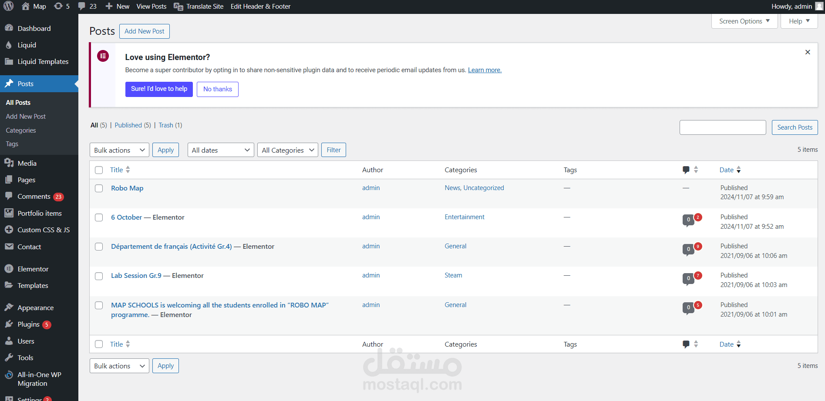
Task: Check the Département de français post checkbox
Action: (x=99, y=247)
